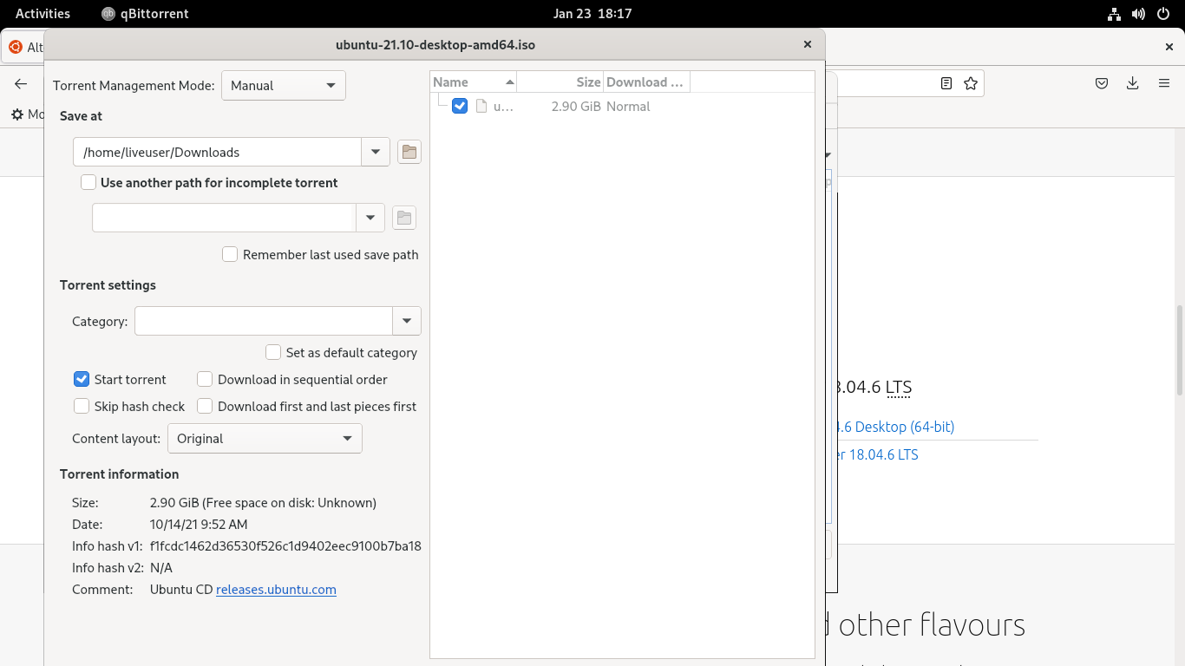Save page to Pocket

point(1101,82)
